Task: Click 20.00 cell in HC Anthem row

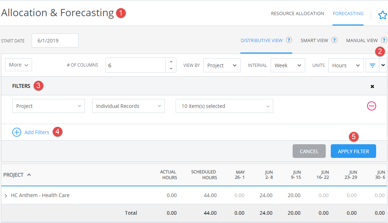Action: pos(294,195)
